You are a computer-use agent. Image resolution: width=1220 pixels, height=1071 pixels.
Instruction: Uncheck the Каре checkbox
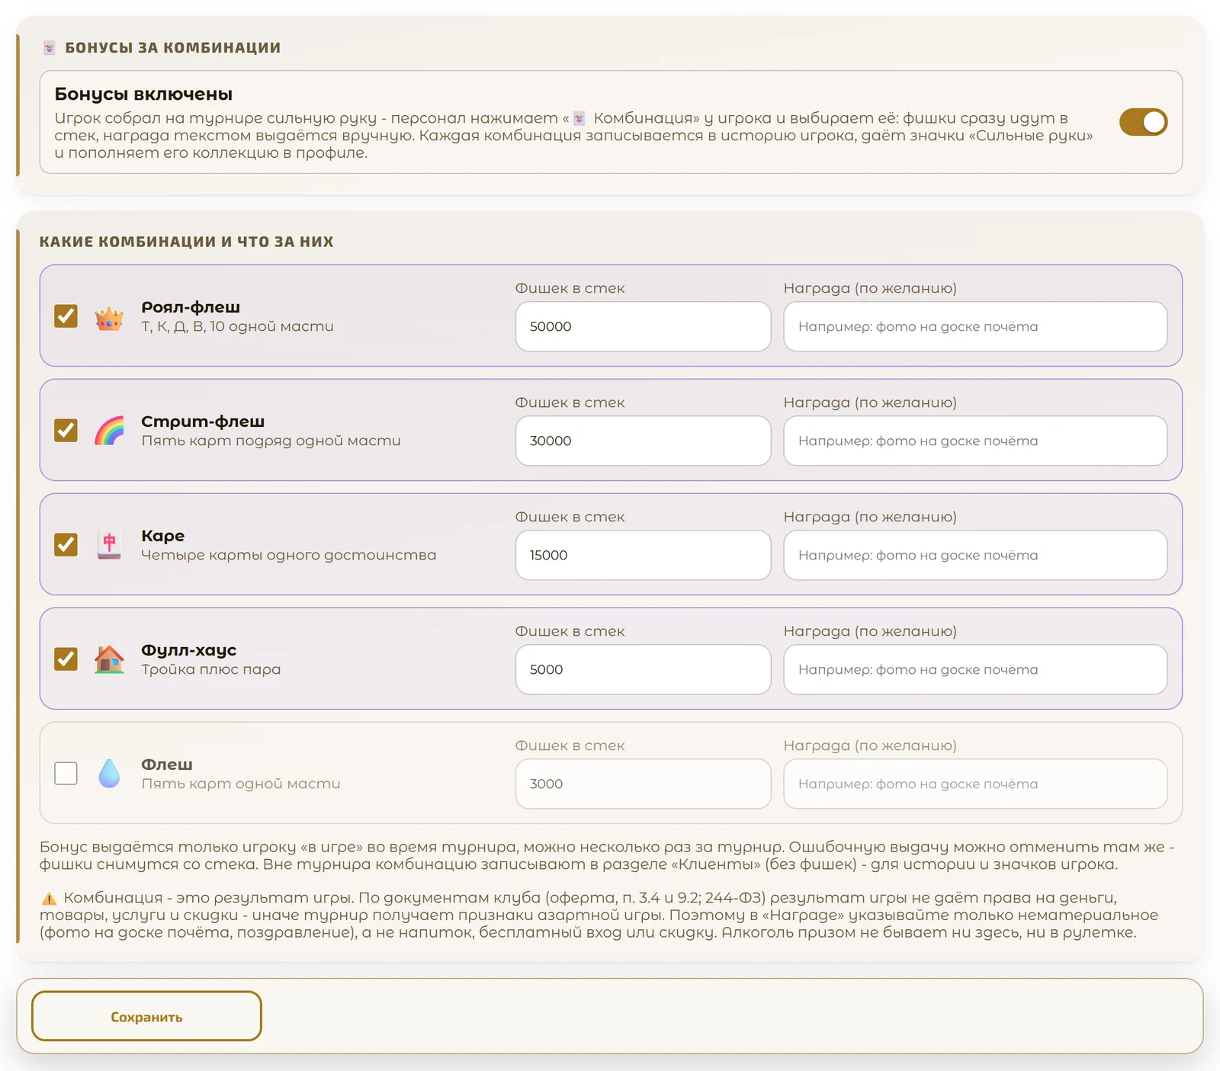pyautogui.click(x=66, y=544)
